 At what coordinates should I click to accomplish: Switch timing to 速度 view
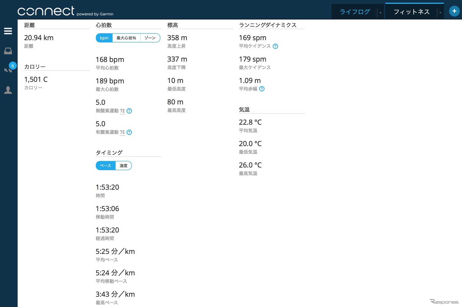[x=123, y=166]
